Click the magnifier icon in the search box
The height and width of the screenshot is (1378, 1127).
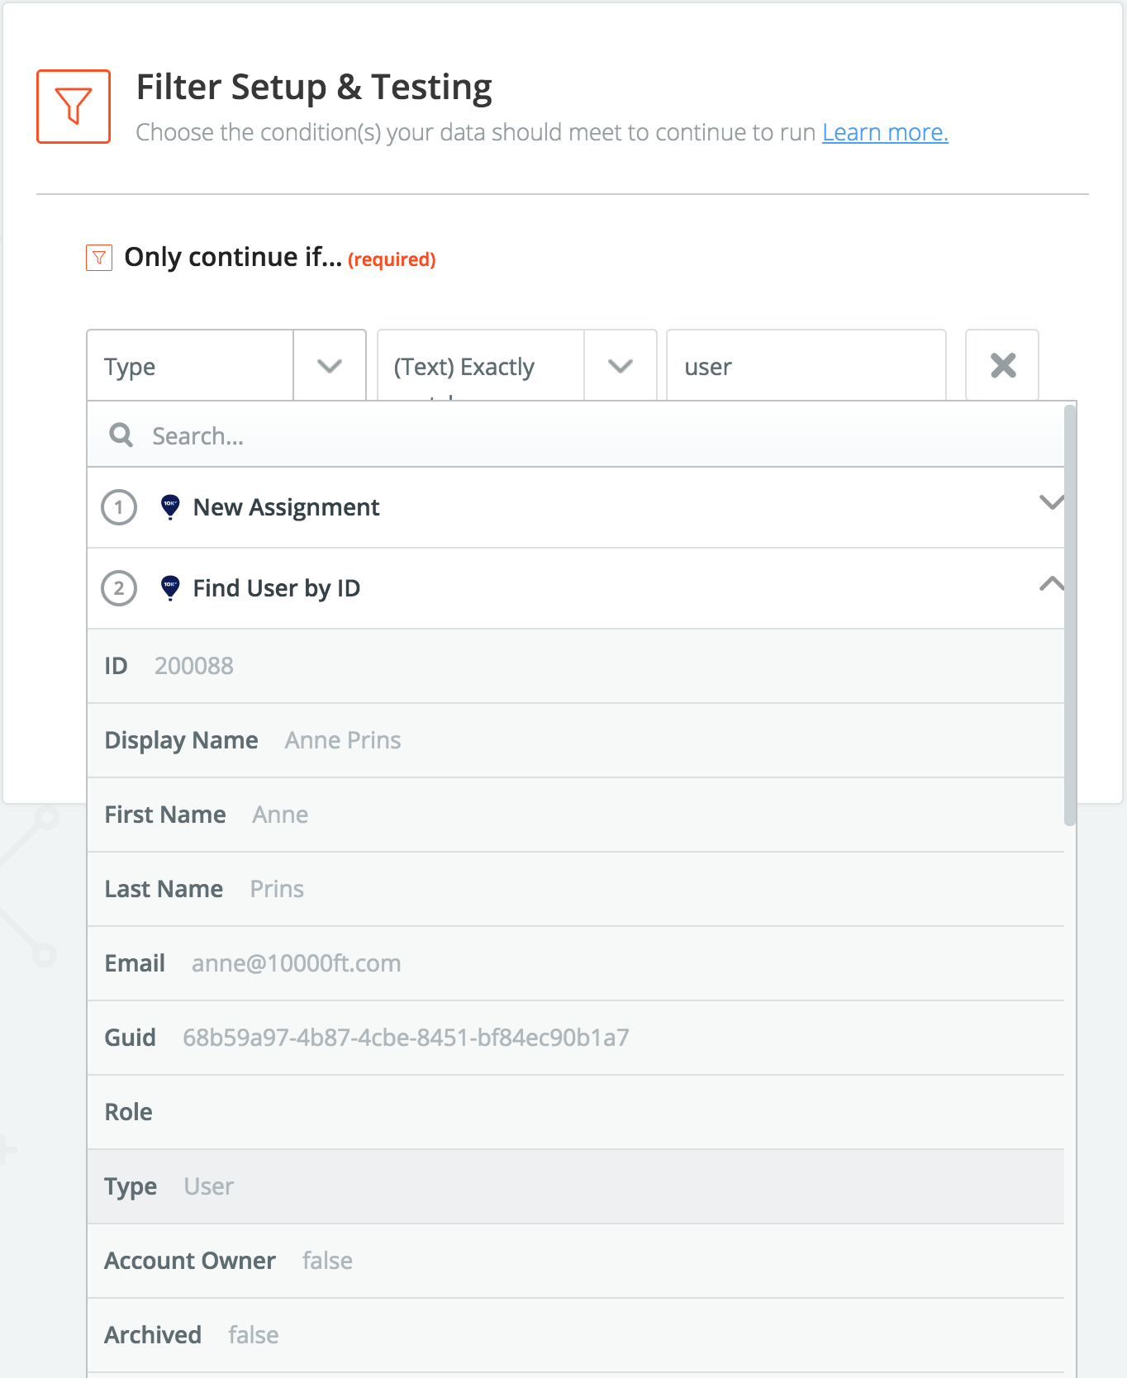point(121,435)
